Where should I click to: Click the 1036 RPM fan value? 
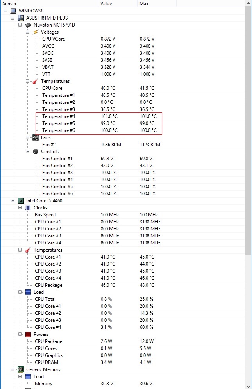pos(111,145)
